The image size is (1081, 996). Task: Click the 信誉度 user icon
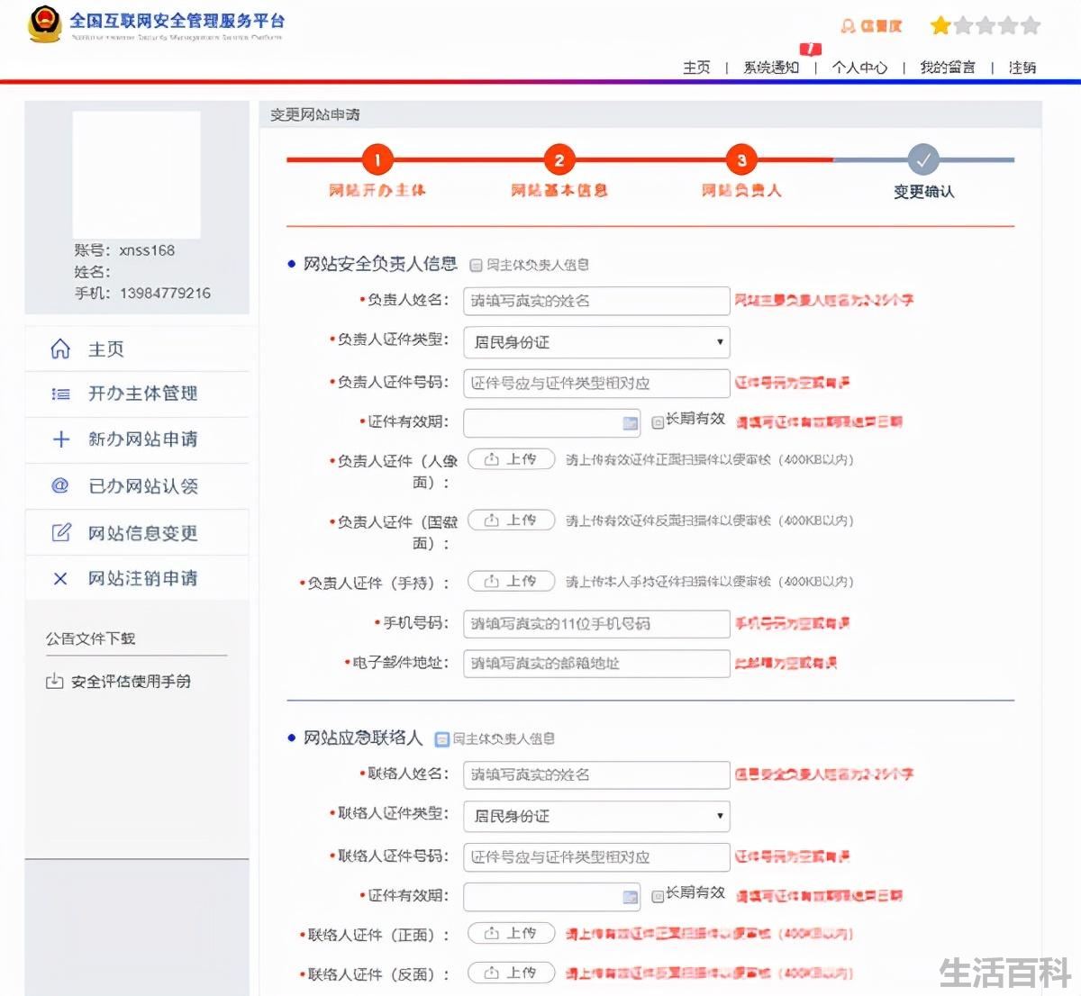[x=848, y=25]
